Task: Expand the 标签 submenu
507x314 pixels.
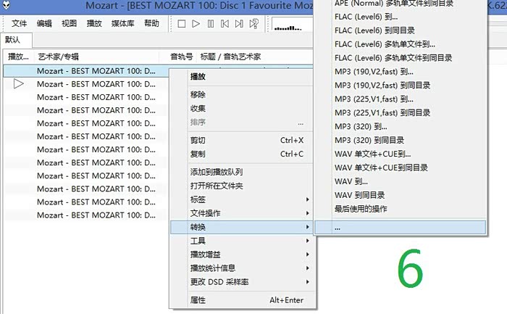Action: [242, 199]
